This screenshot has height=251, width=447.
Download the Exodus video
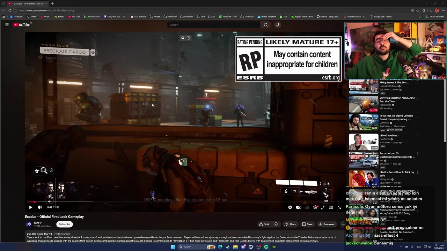pyautogui.click(x=327, y=224)
